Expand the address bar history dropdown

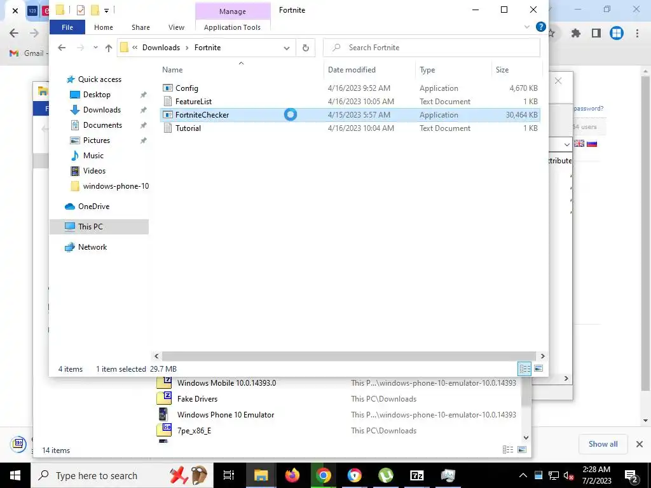287,48
